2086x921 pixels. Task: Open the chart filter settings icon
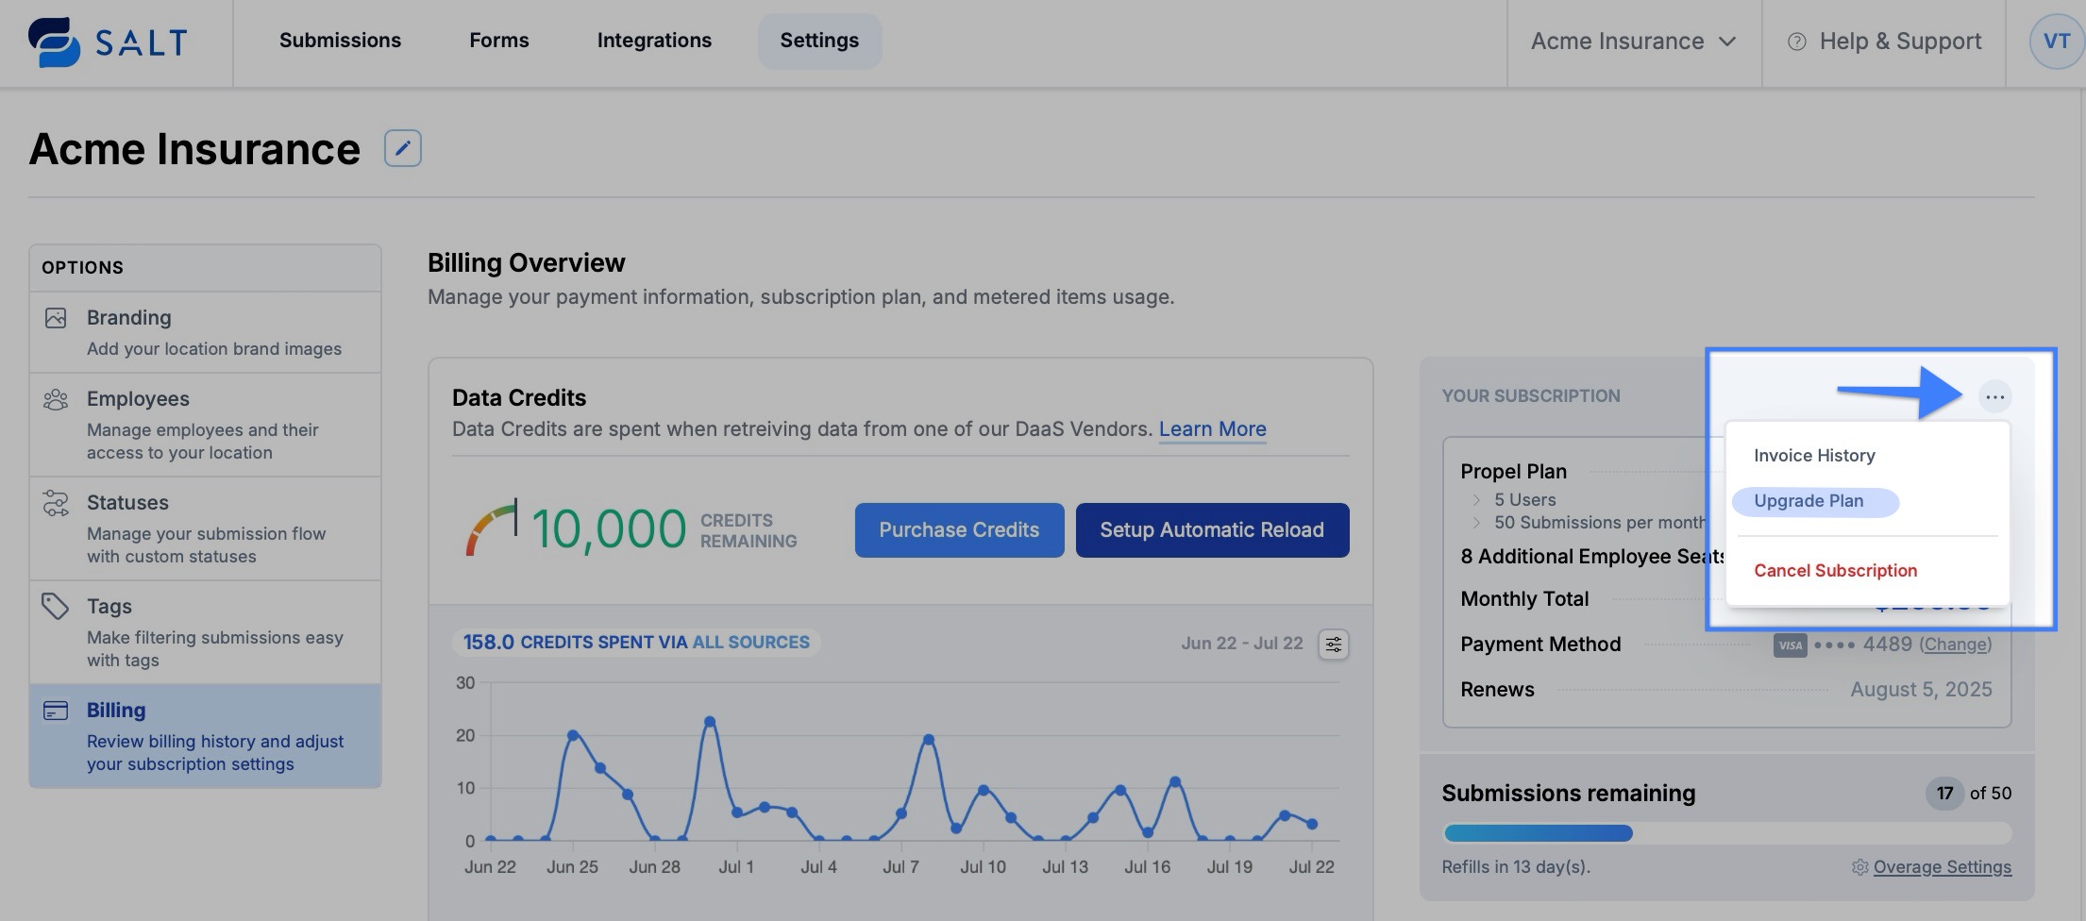[1334, 645]
